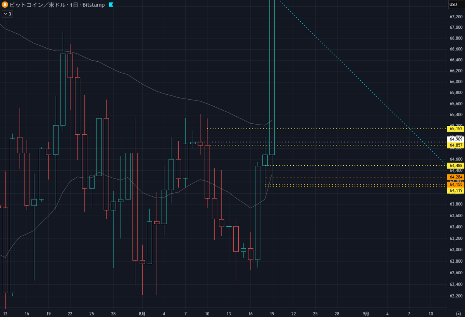The width and height of the screenshot is (465, 317).
Task: Click the 65,600 price axis tick
Action: pos(456,104)
